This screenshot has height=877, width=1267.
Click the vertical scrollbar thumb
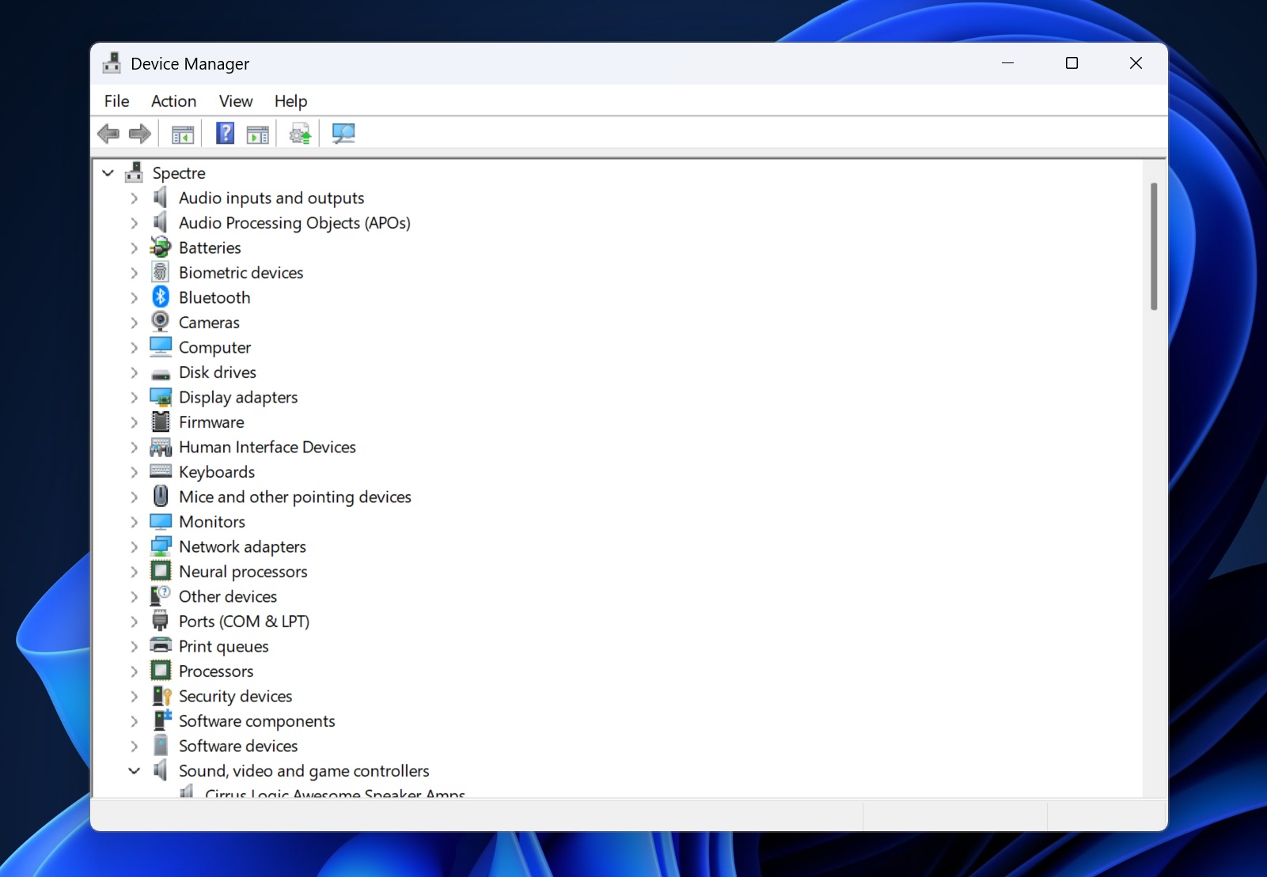click(x=1153, y=247)
